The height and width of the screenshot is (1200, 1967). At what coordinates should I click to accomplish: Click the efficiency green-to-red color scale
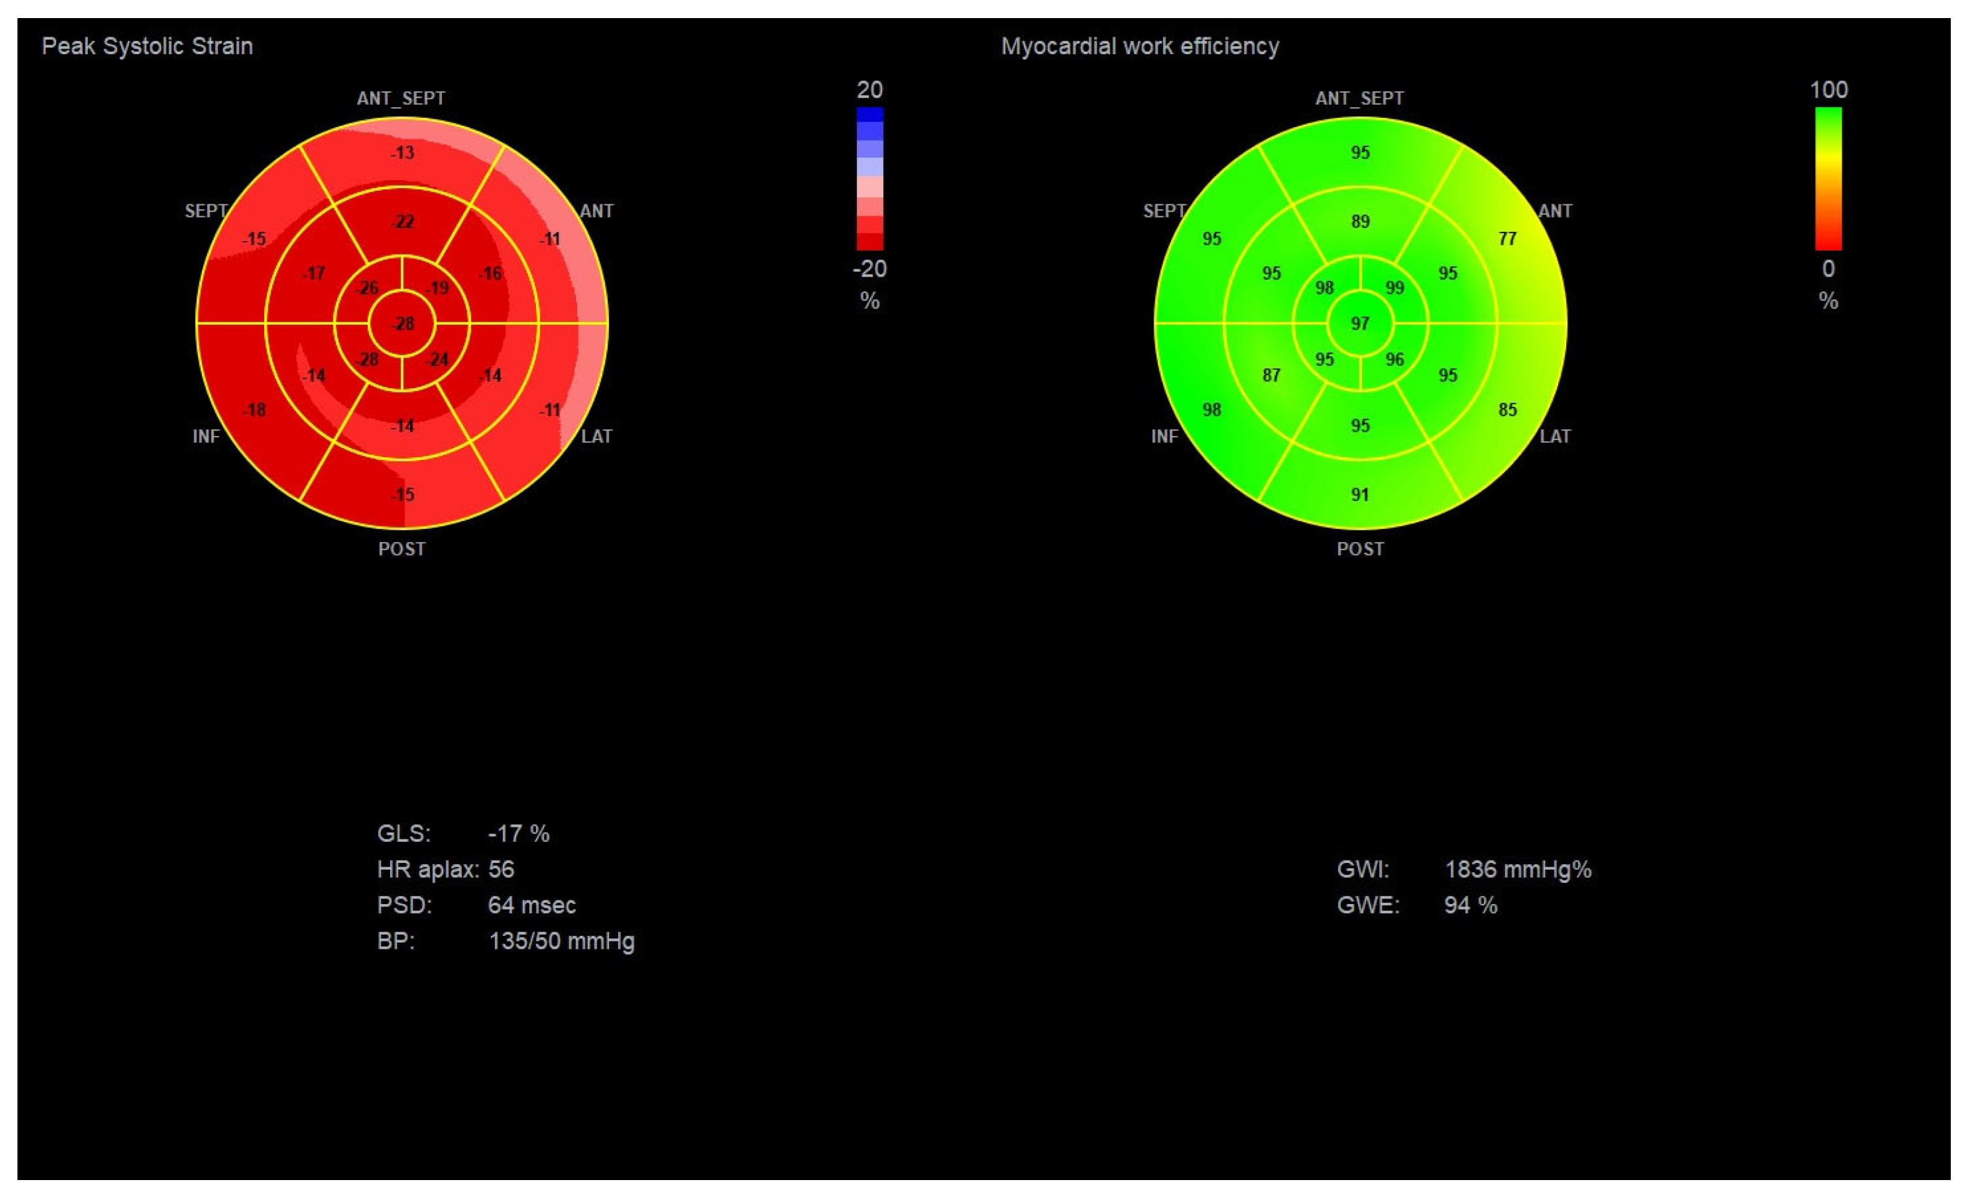1828,179
